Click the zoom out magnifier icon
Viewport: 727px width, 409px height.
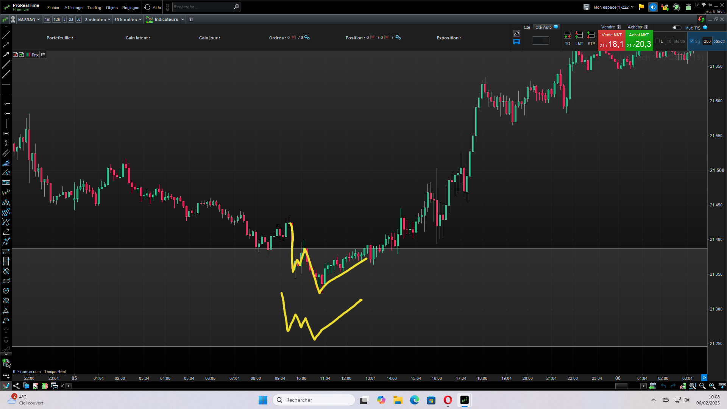point(702,386)
